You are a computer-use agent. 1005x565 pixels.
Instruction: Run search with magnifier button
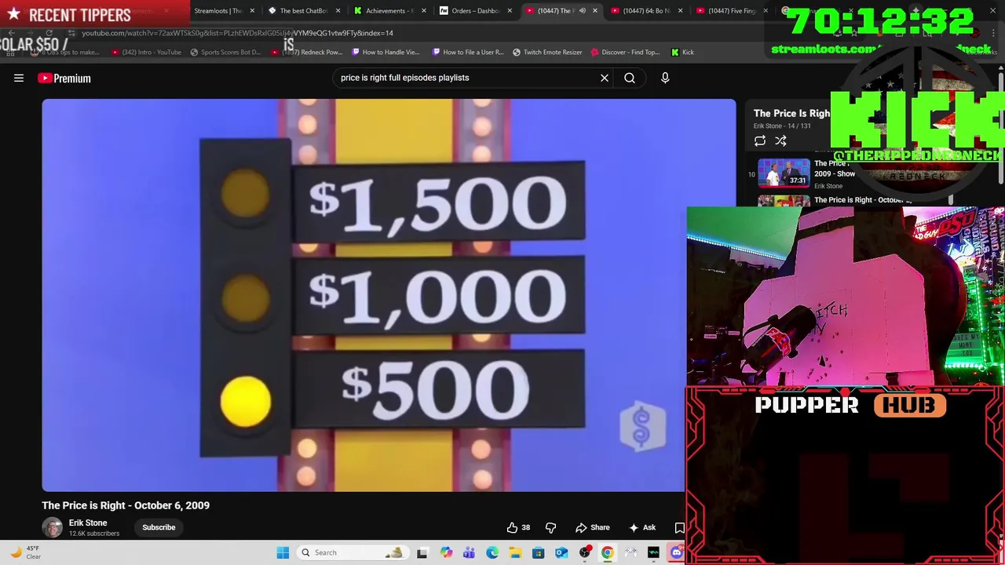point(630,78)
